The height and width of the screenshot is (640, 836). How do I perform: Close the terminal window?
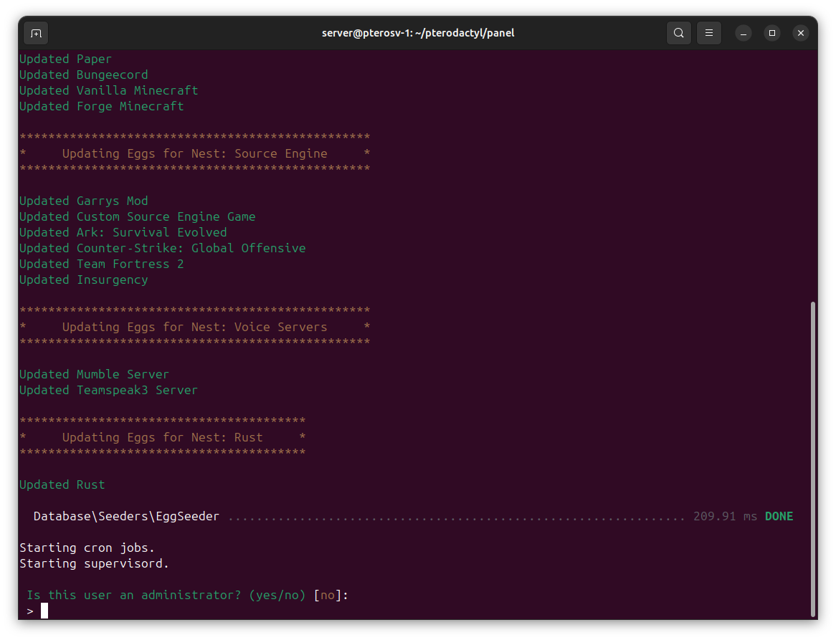click(801, 33)
